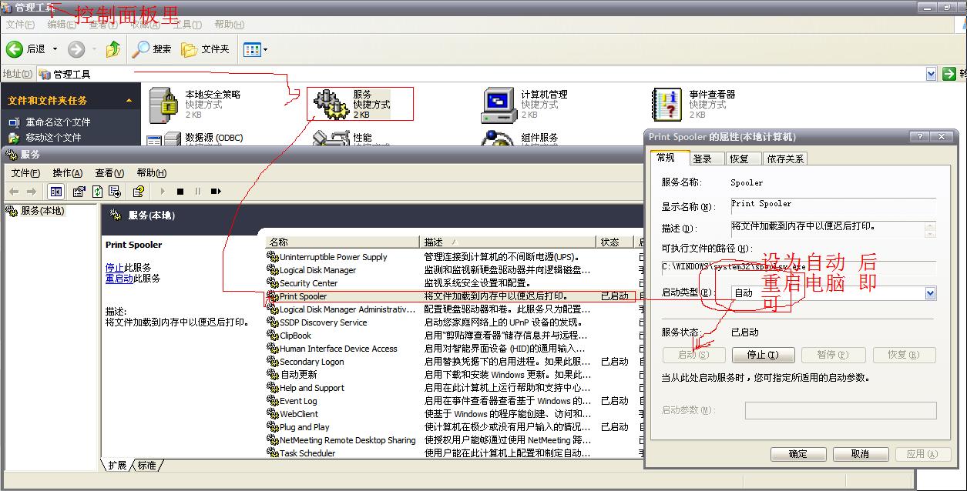967x491 pixels.
Task: Click the green Forward arrow in Explorer
Action: point(76,49)
